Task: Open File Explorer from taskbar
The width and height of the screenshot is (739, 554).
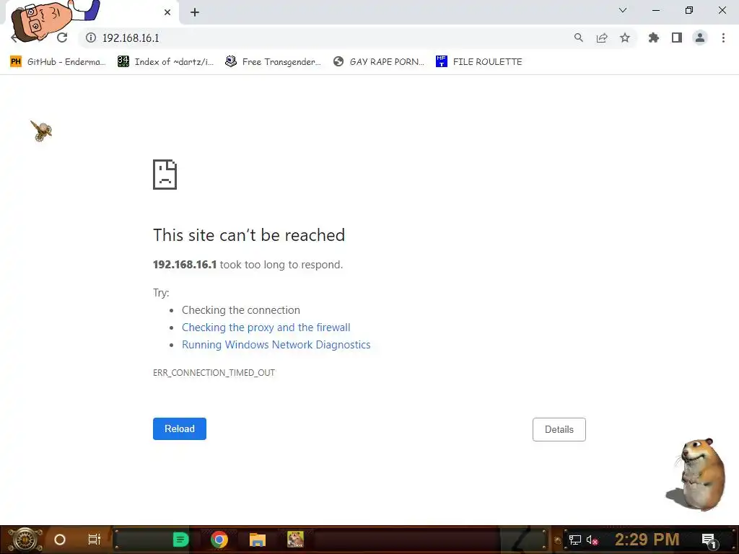Action: 258,540
